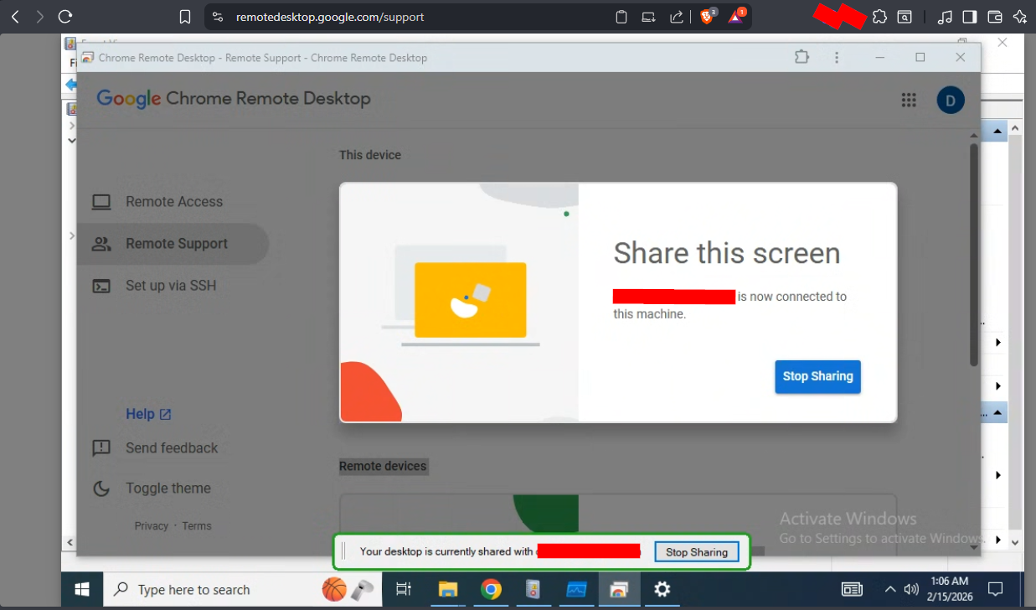Click Stop Sharing in Share this screen dialog
Viewport: 1036px width, 610px height.
click(x=817, y=376)
